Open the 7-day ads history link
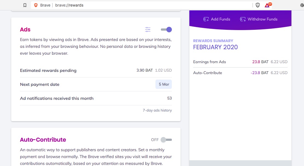 pos(157,110)
